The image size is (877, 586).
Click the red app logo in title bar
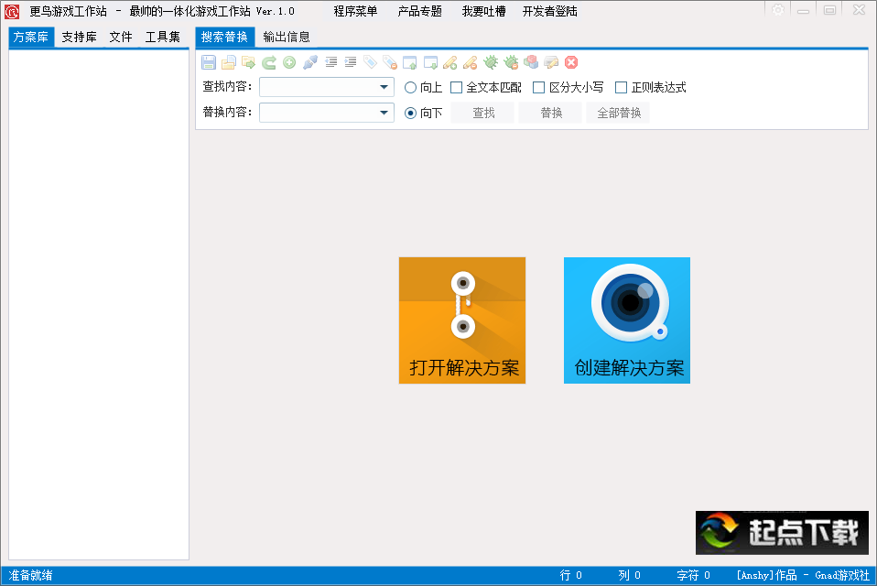12,11
